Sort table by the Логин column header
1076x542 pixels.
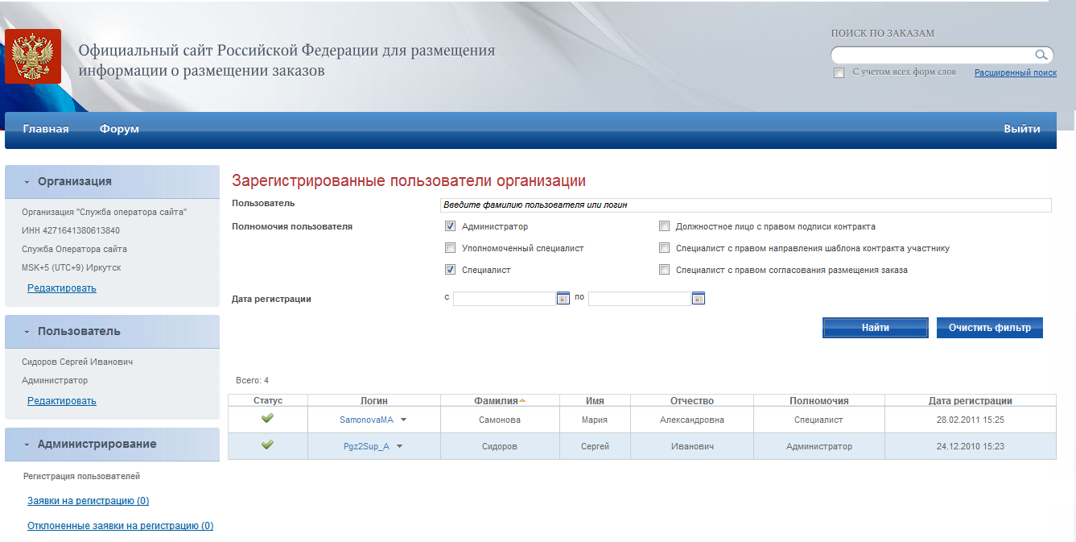pyautogui.click(x=374, y=400)
